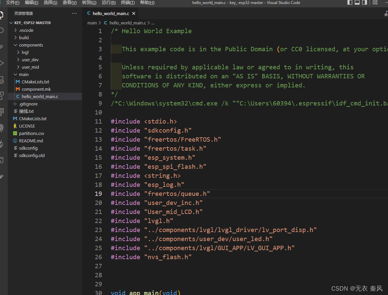Screen dimensions: 388x295
Task: Place cursor on "freertos/queue.h" include line
Action: pos(160,194)
